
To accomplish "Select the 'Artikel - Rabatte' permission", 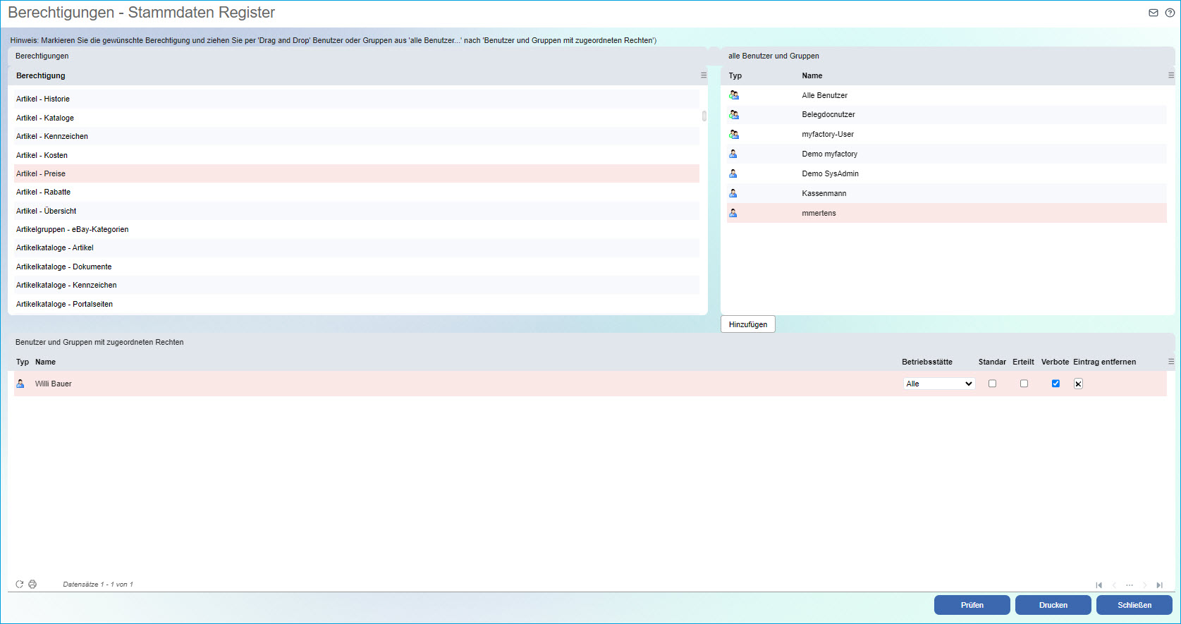I will tap(44, 192).
